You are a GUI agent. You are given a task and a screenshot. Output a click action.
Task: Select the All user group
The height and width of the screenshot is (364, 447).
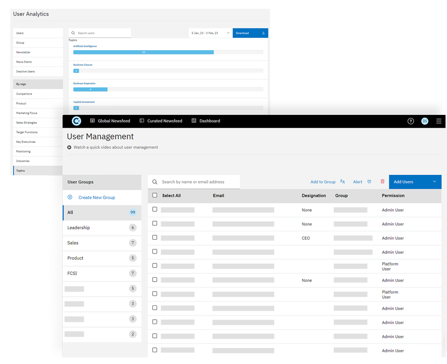(102, 212)
